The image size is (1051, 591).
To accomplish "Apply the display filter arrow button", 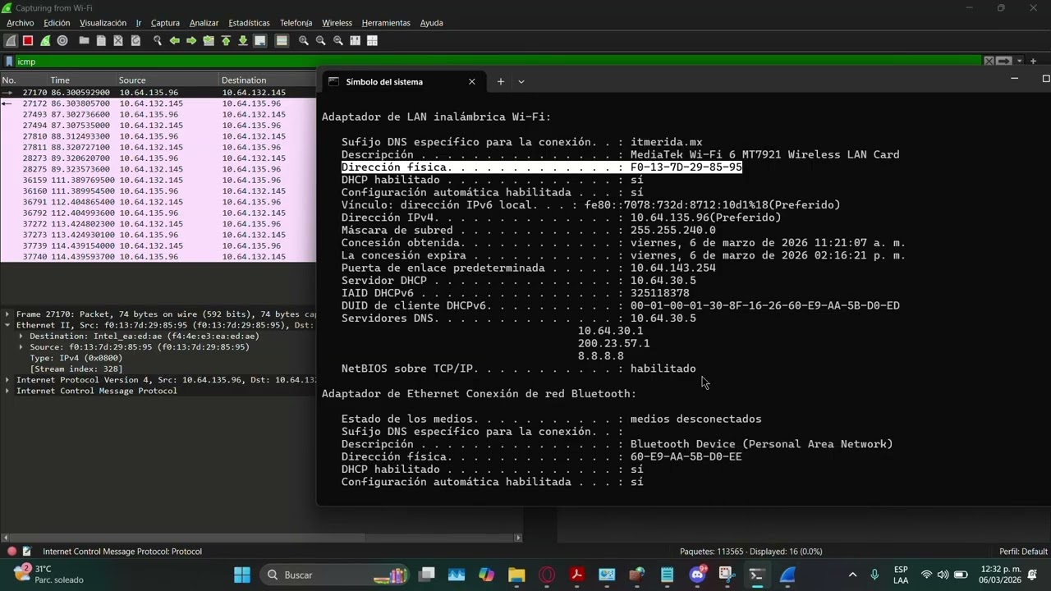I will point(1003,62).
